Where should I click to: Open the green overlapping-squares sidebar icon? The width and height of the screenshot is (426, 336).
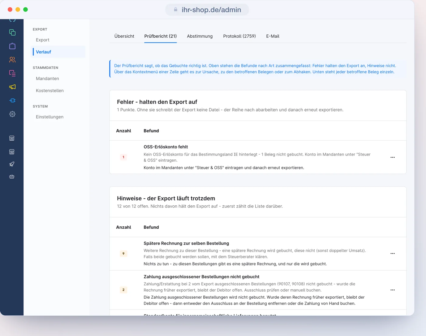pos(12,33)
